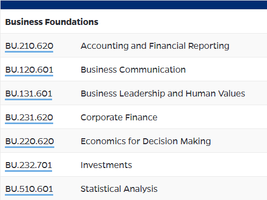Visit the BU.220.620 course link
Viewport: 267px width, 200px height.
click(30, 141)
